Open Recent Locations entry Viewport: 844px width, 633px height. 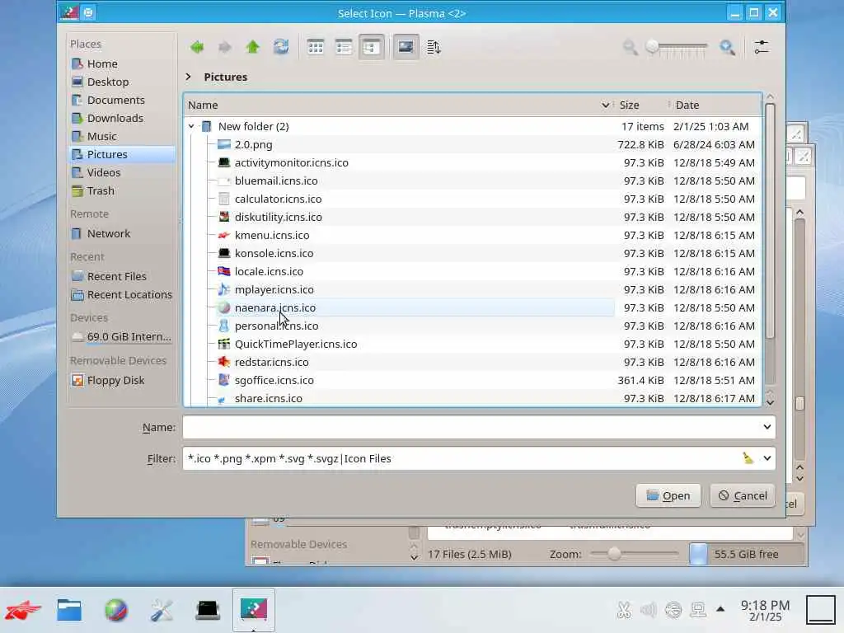pyautogui.click(x=122, y=294)
